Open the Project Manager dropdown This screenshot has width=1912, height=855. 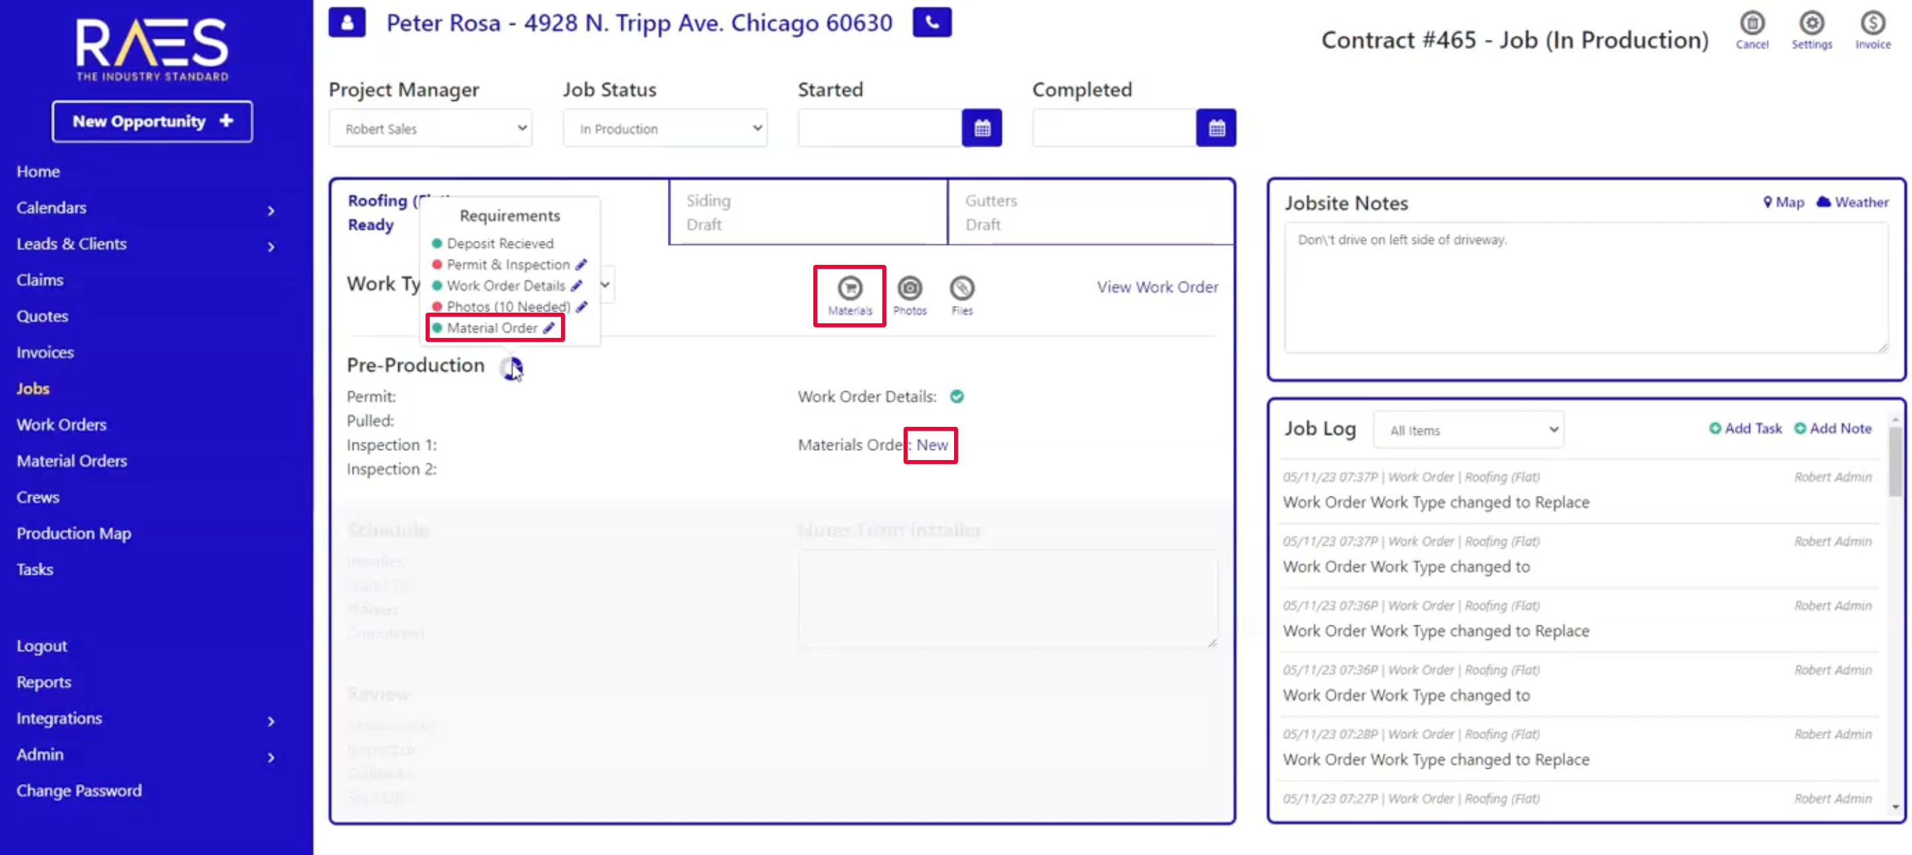(430, 128)
